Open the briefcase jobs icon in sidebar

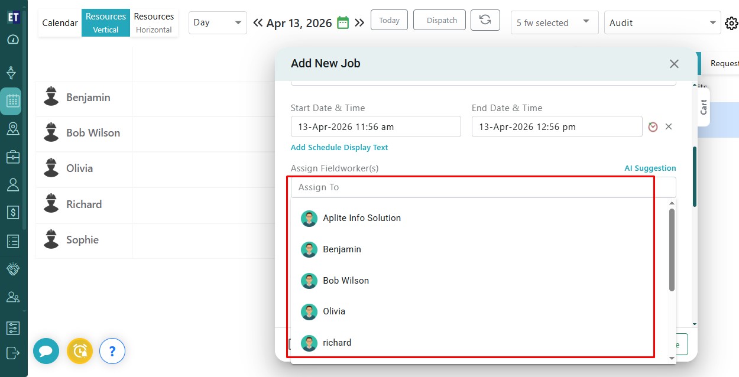tap(13, 157)
